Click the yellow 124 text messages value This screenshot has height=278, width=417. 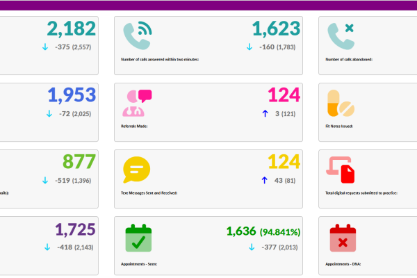(x=284, y=161)
